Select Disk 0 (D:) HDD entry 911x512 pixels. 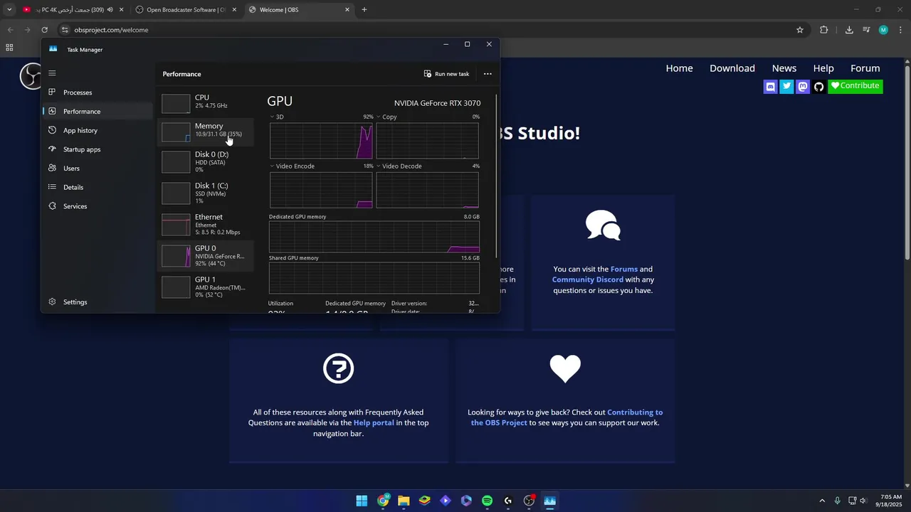pyautogui.click(x=205, y=161)
